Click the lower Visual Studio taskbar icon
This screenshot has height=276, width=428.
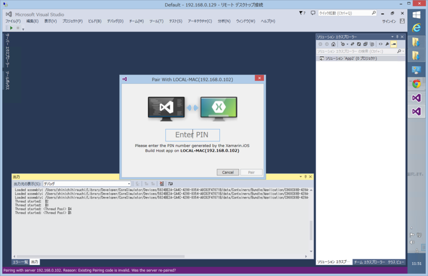[x=416, y=111]
